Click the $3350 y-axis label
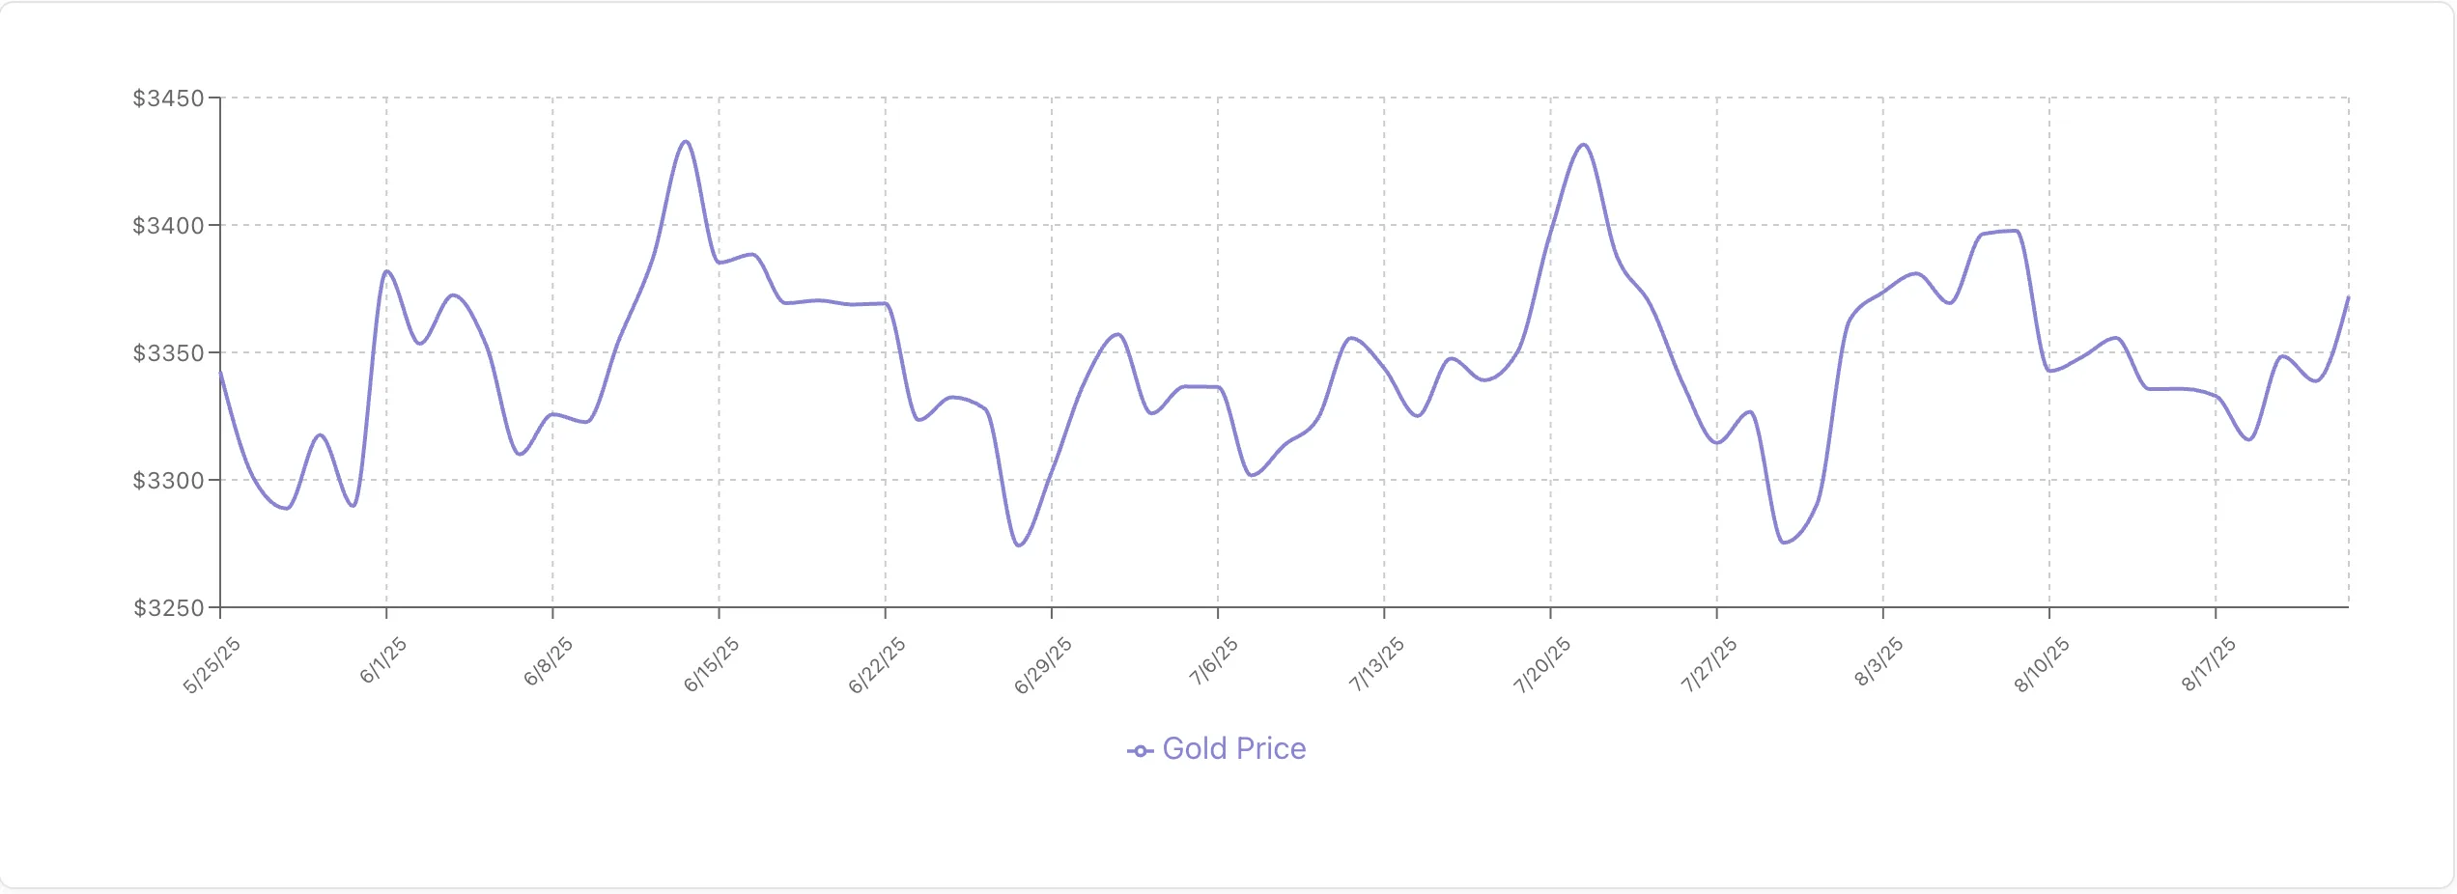The image size is (2457, 894). click(x=168, y=353)
